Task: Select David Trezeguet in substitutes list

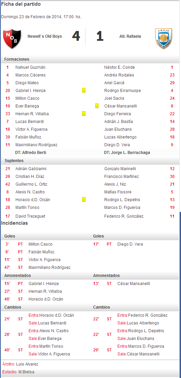Action: click(x=30, y=216)
